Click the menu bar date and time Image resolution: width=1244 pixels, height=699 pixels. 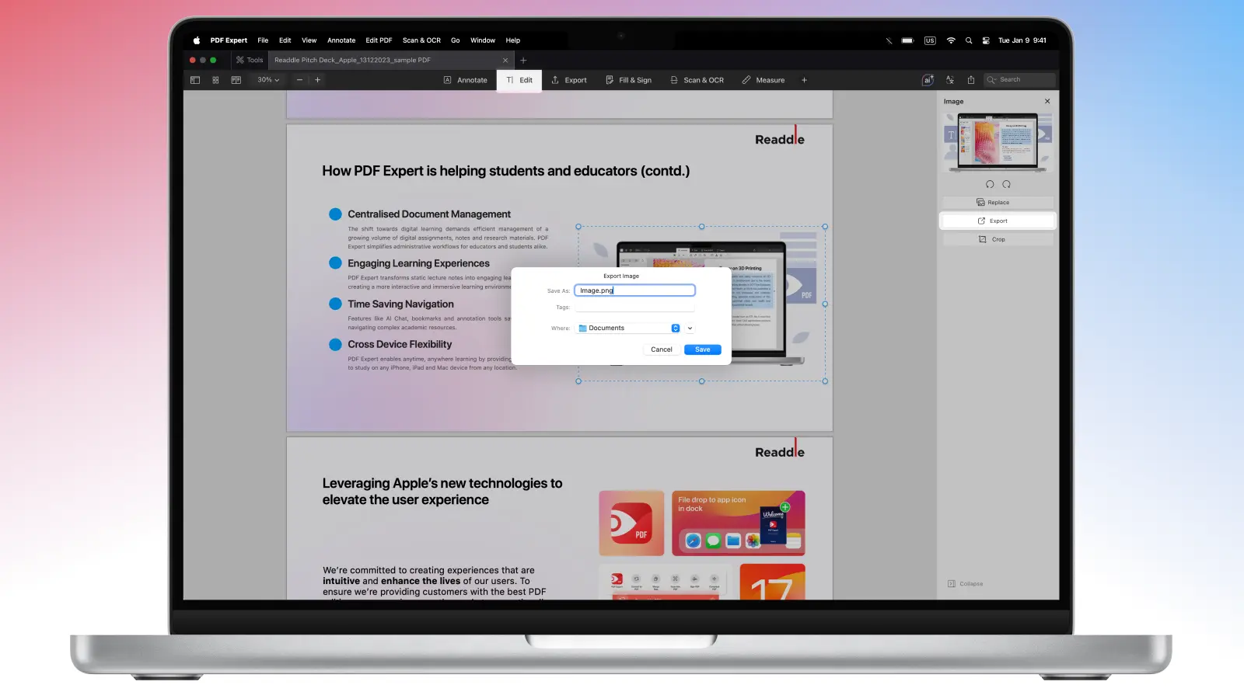click(1022, 40)
